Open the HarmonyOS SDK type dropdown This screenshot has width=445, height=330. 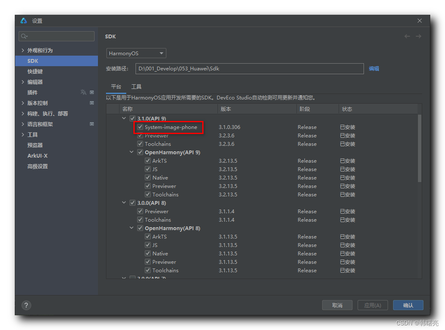click(136, 53)
